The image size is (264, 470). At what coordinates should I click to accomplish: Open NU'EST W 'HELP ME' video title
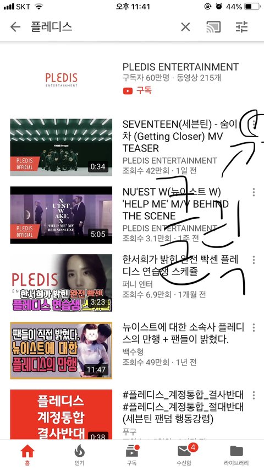[x=175, y=204]
